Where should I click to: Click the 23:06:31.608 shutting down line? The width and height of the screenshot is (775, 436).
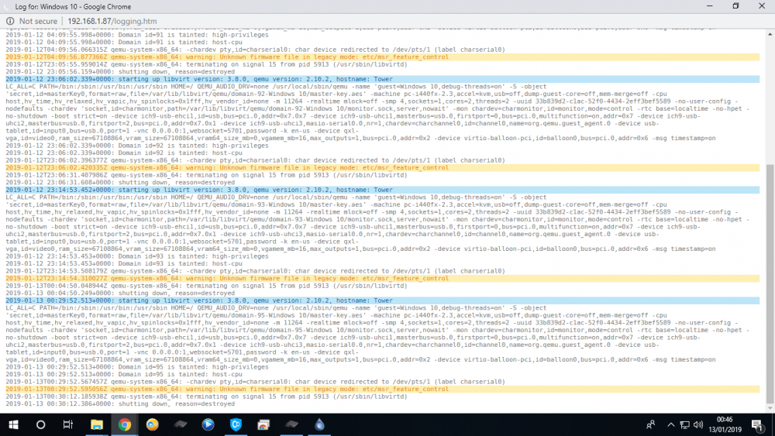120,182
